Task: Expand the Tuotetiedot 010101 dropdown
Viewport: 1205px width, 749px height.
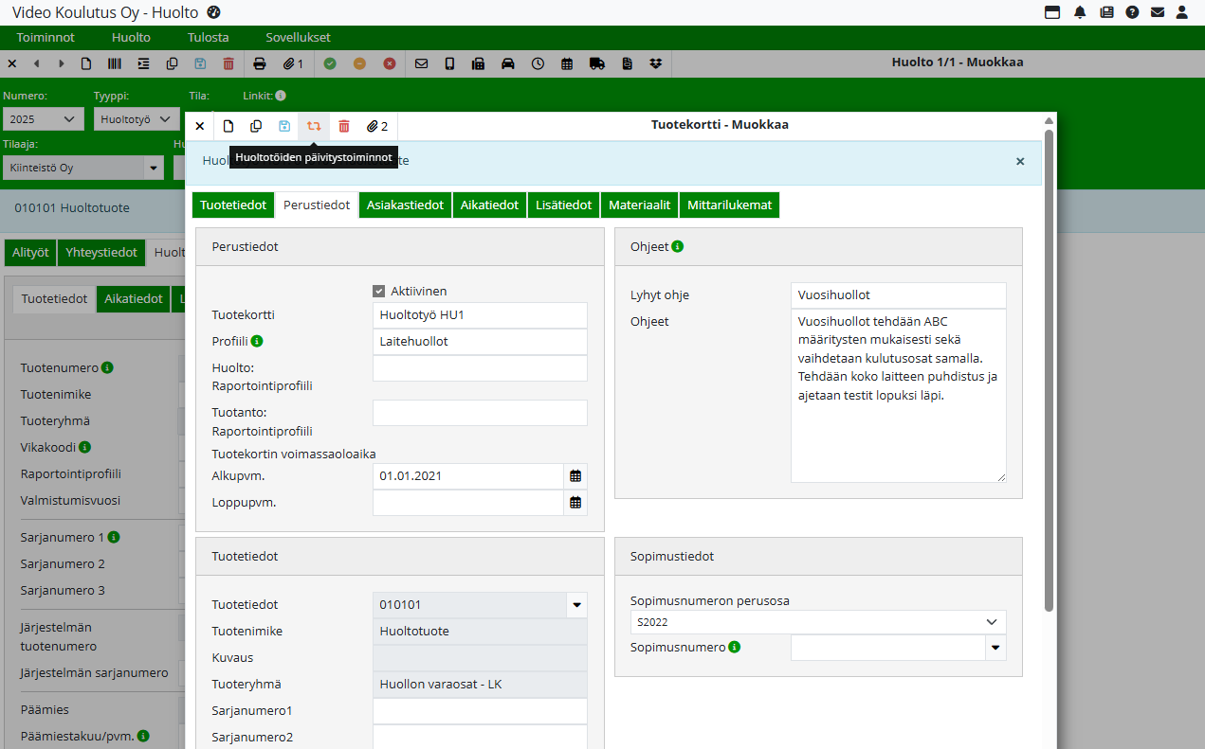Action: 575,605
